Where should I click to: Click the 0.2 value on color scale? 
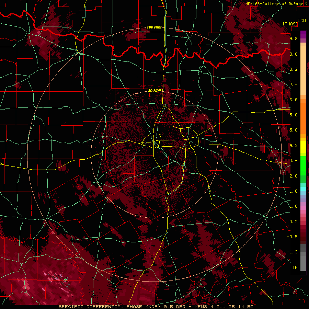[294, 222]
